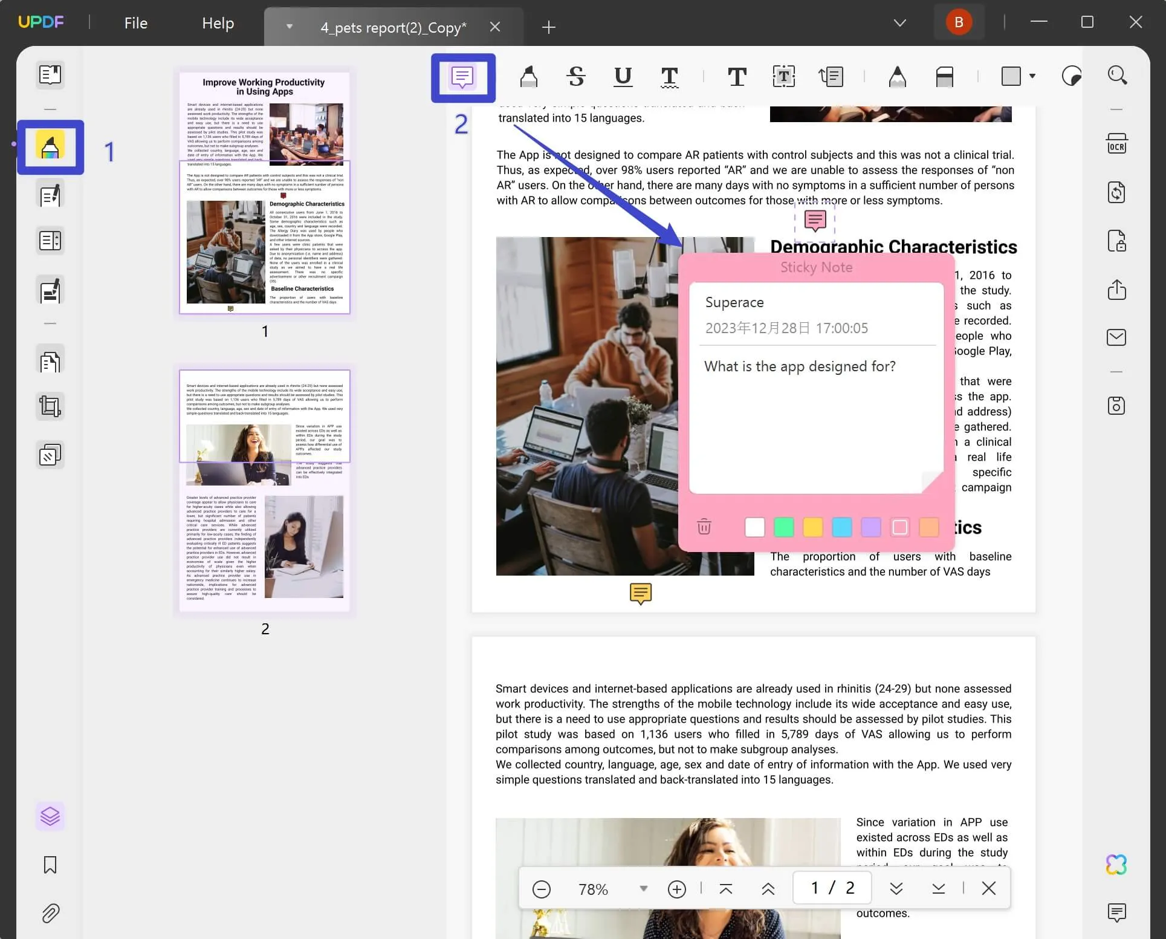Toggle the eraser tool
The height and width of the screenshot is (939, 1166).
945,77
